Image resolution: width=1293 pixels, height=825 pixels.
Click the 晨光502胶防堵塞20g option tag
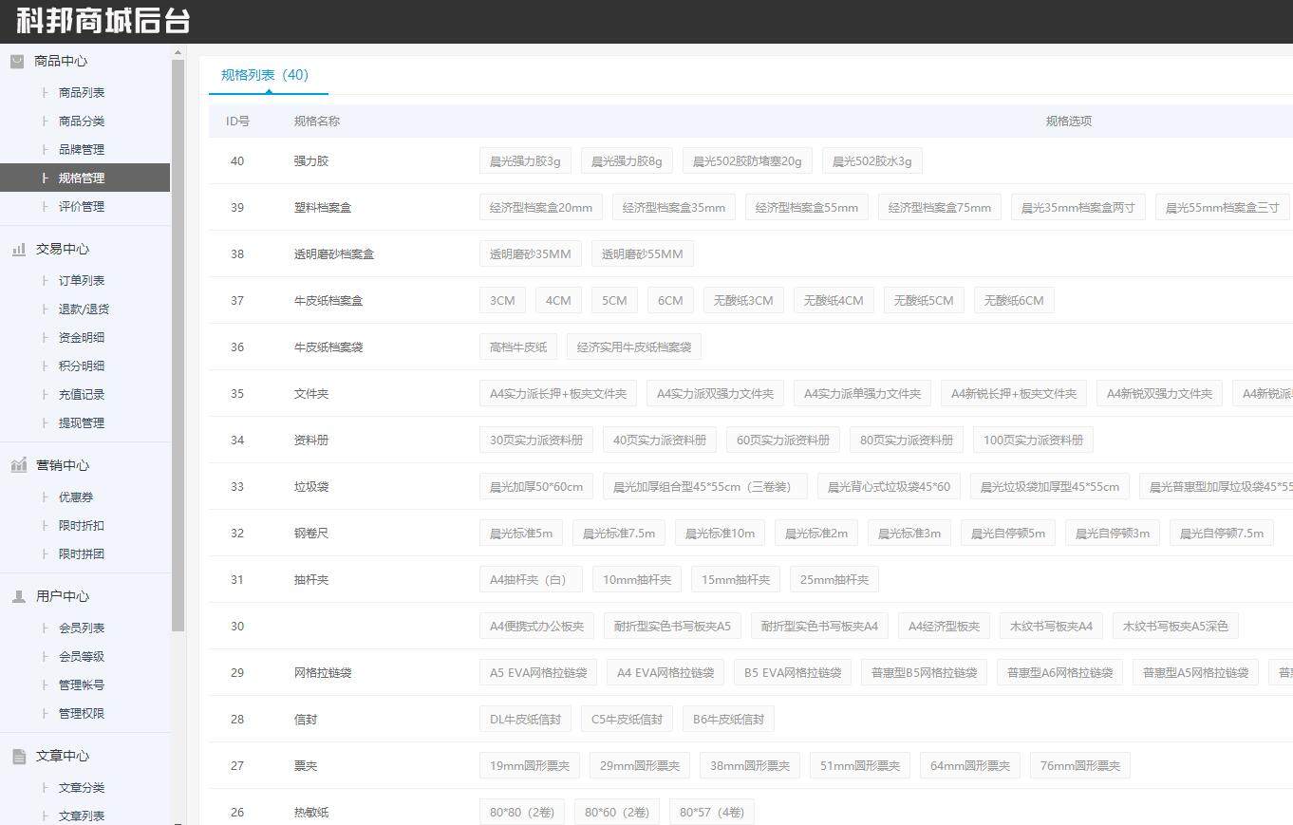[747, 161]
